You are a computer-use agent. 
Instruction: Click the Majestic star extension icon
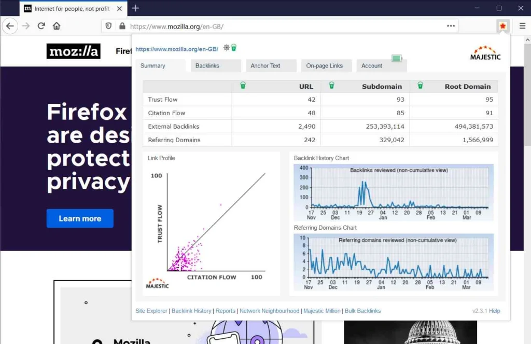[x=502, y=26]
